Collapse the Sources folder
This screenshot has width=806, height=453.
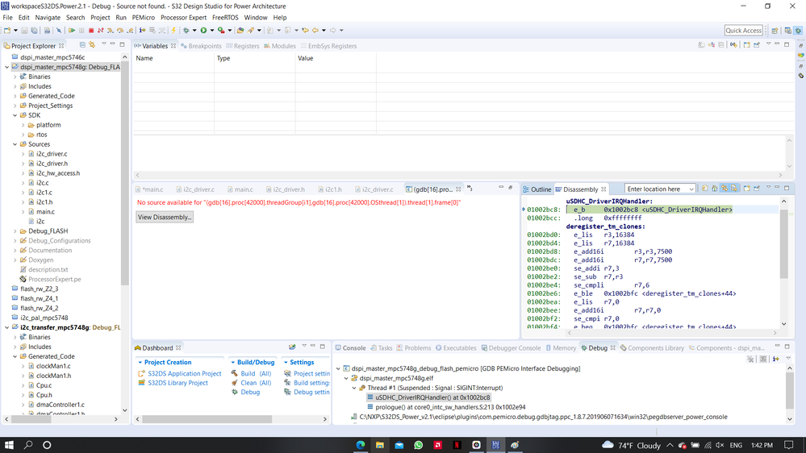pyautogui.click(x=15, y=144)
